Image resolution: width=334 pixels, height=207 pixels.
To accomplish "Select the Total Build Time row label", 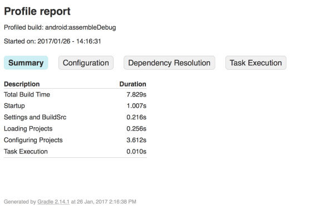I will (27, 94).
